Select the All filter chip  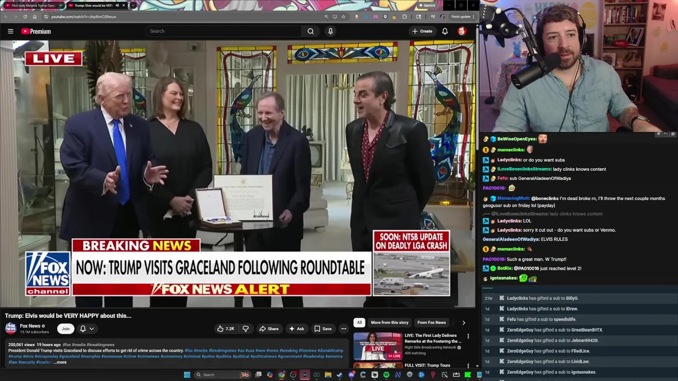tap(359, 322)
